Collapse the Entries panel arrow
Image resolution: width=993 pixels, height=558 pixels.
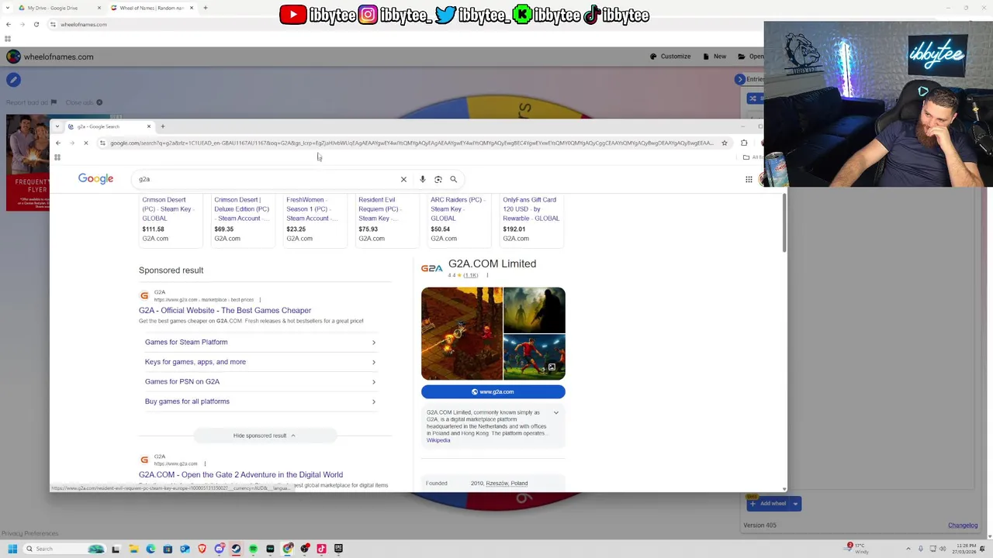coord(740,79)
